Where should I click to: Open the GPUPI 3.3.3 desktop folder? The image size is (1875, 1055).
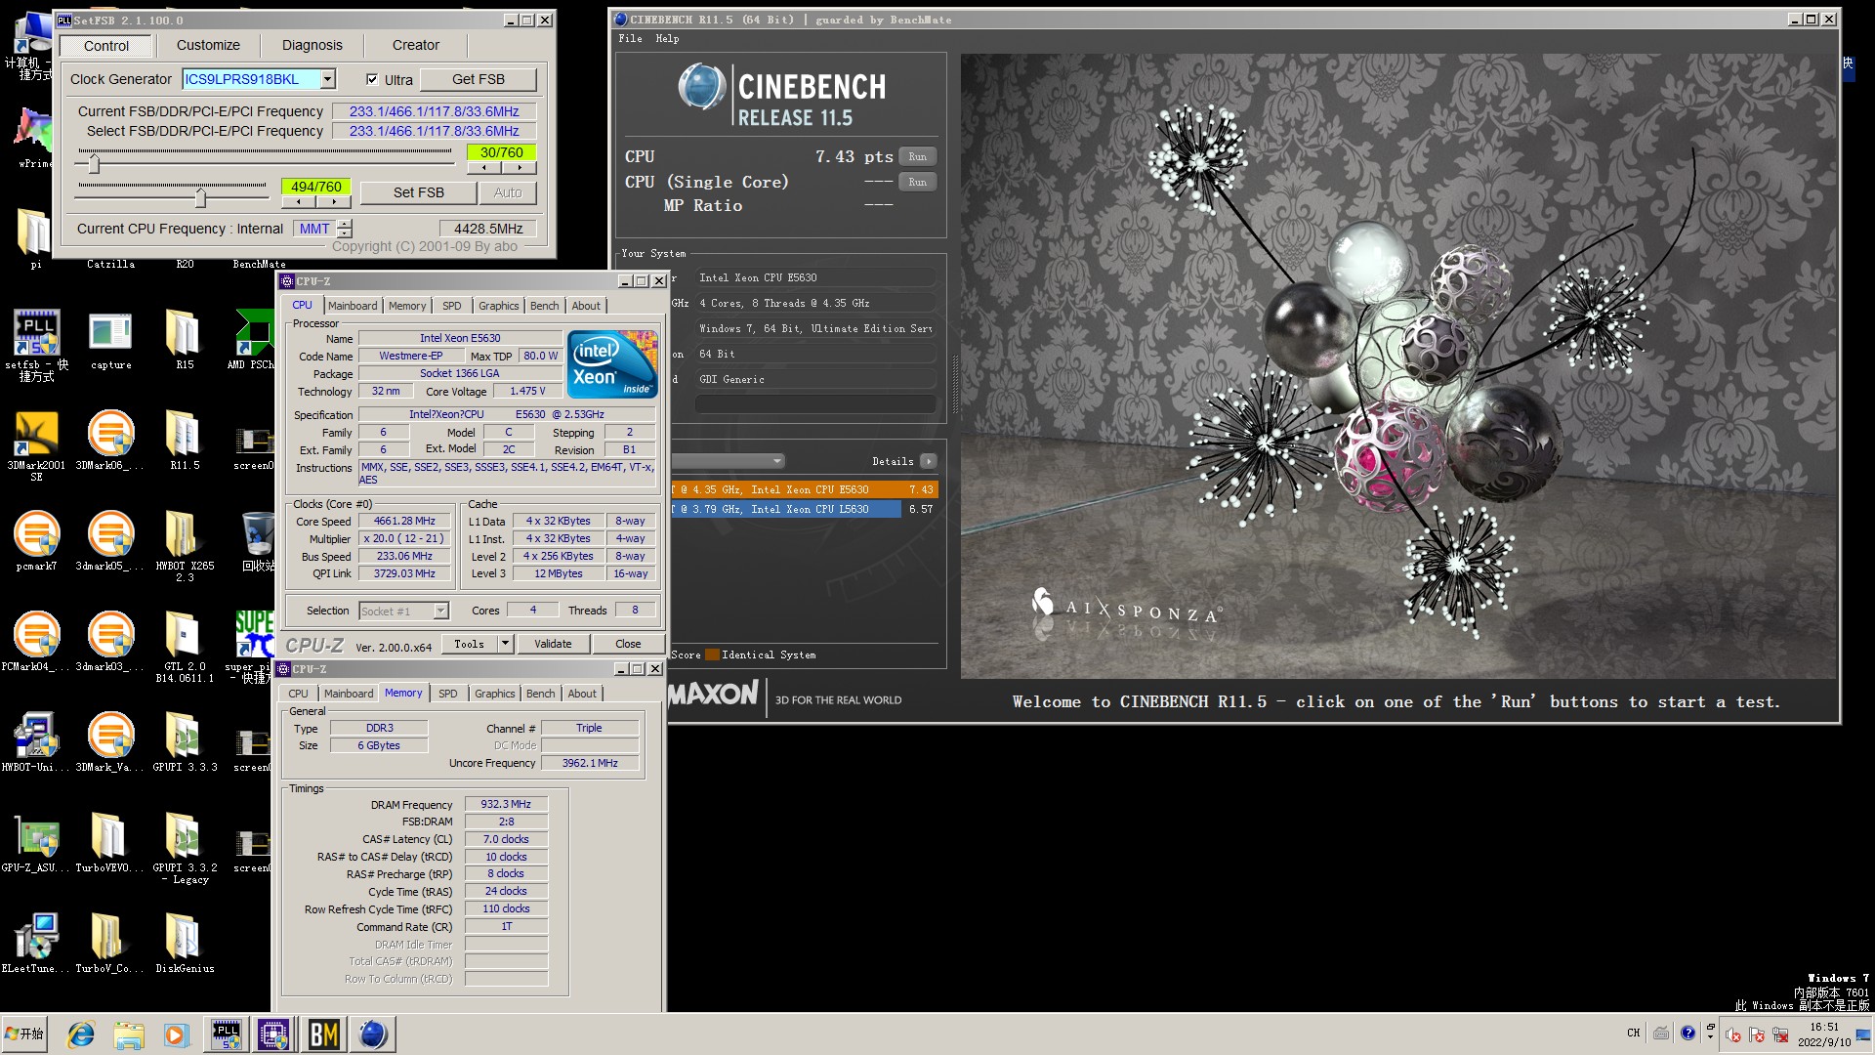[x=184, y=742]
